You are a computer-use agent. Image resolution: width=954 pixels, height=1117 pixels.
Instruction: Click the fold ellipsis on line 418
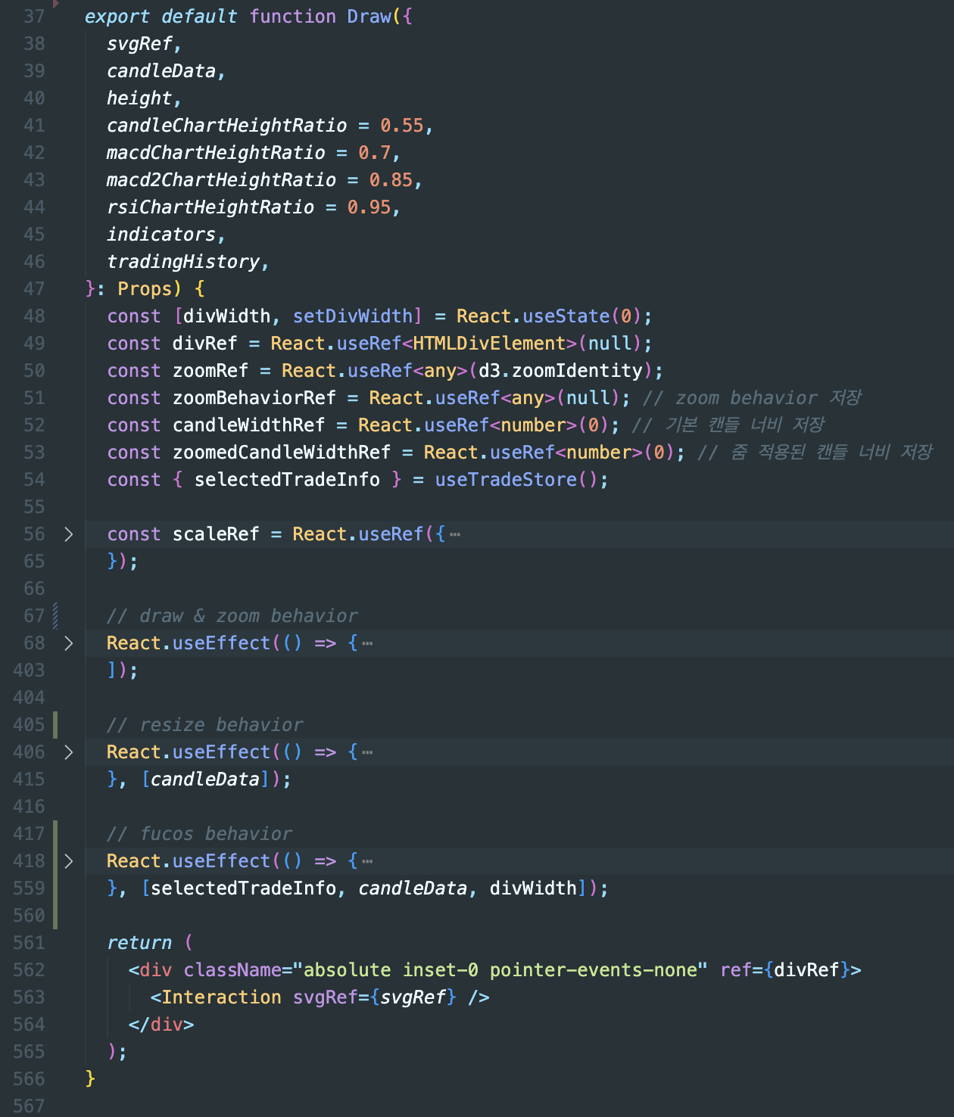[367, 861]
